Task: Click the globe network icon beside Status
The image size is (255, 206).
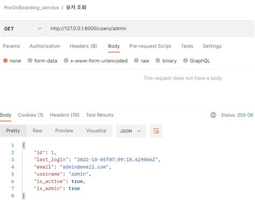Action: pyautogui.click(x=213, y=115)
